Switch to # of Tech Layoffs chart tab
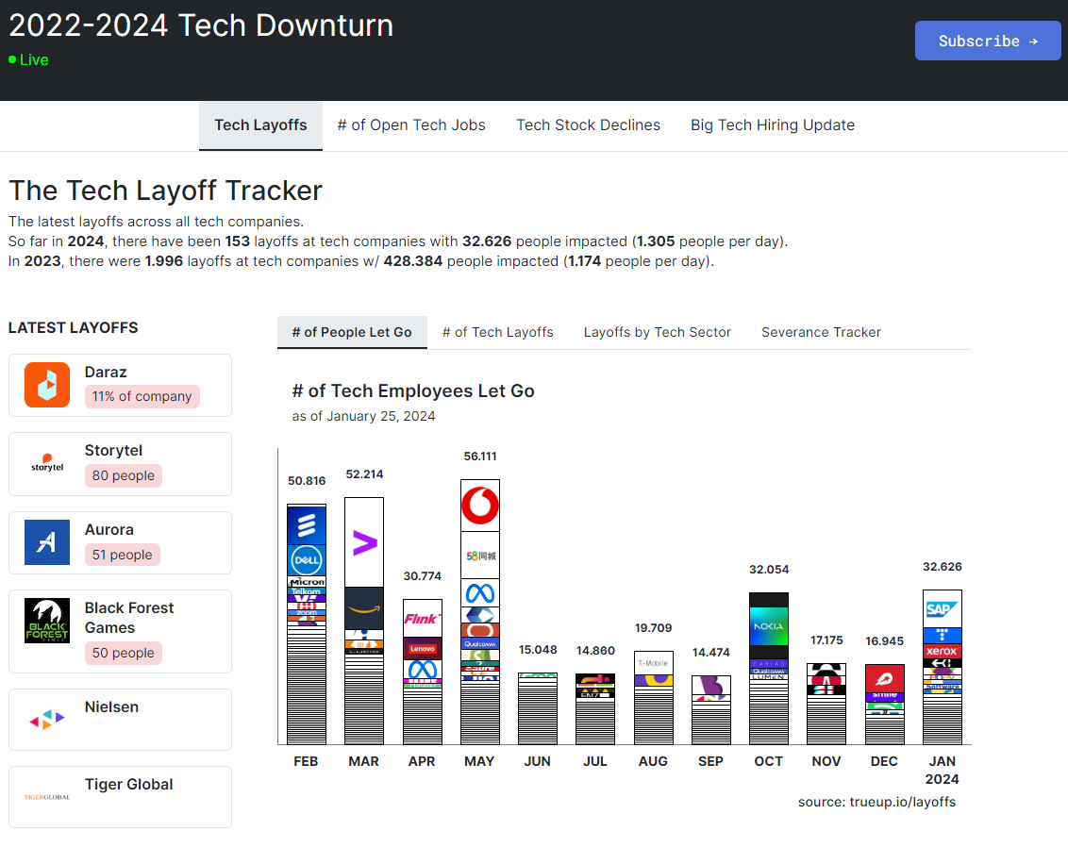The width and height of the screenshot is (1068, 864). click(498, 332)
